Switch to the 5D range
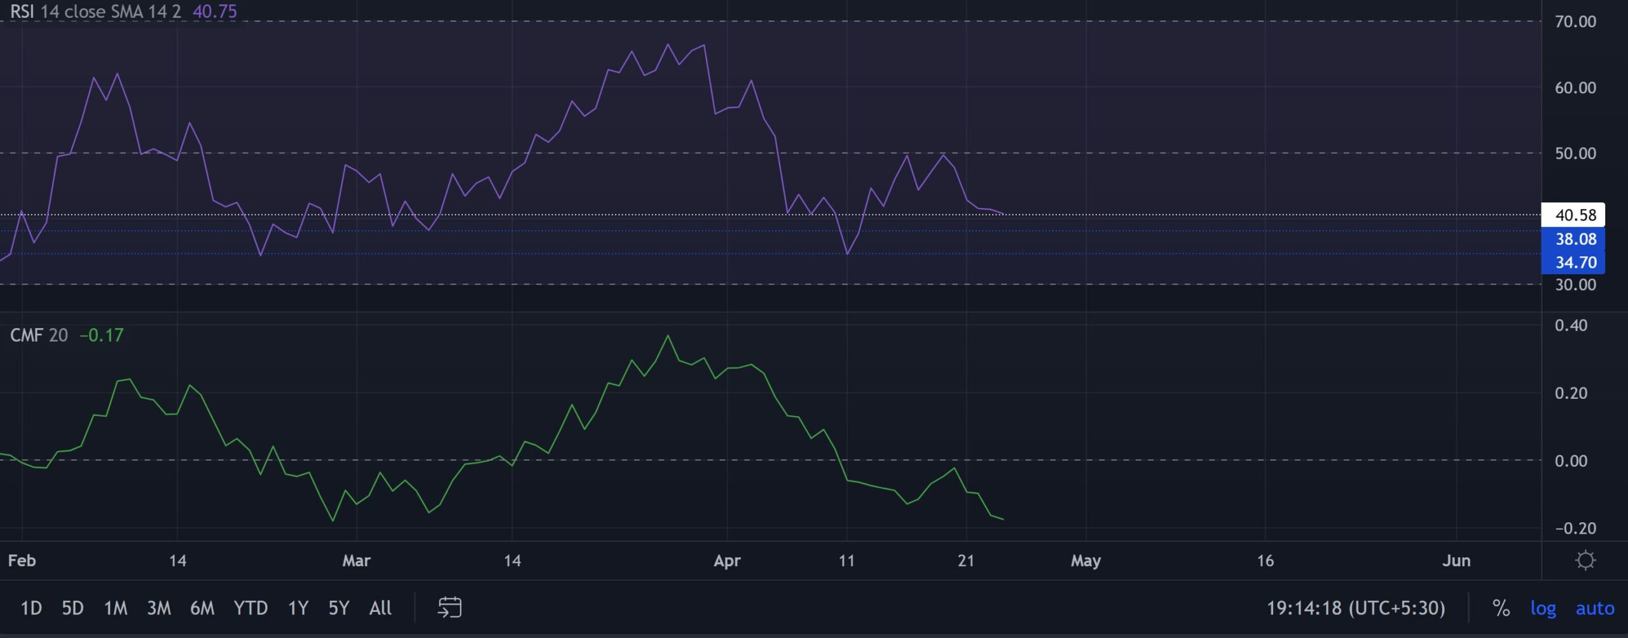 (x=72, y=608)
